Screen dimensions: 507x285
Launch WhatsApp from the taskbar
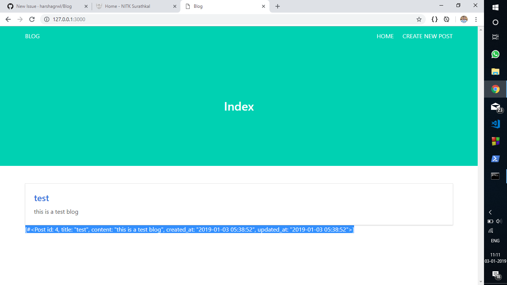click(495, 54)
